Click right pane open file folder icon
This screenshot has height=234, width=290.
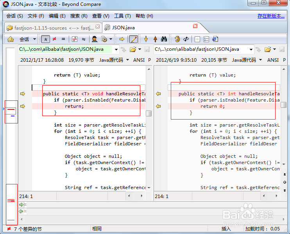268,49
